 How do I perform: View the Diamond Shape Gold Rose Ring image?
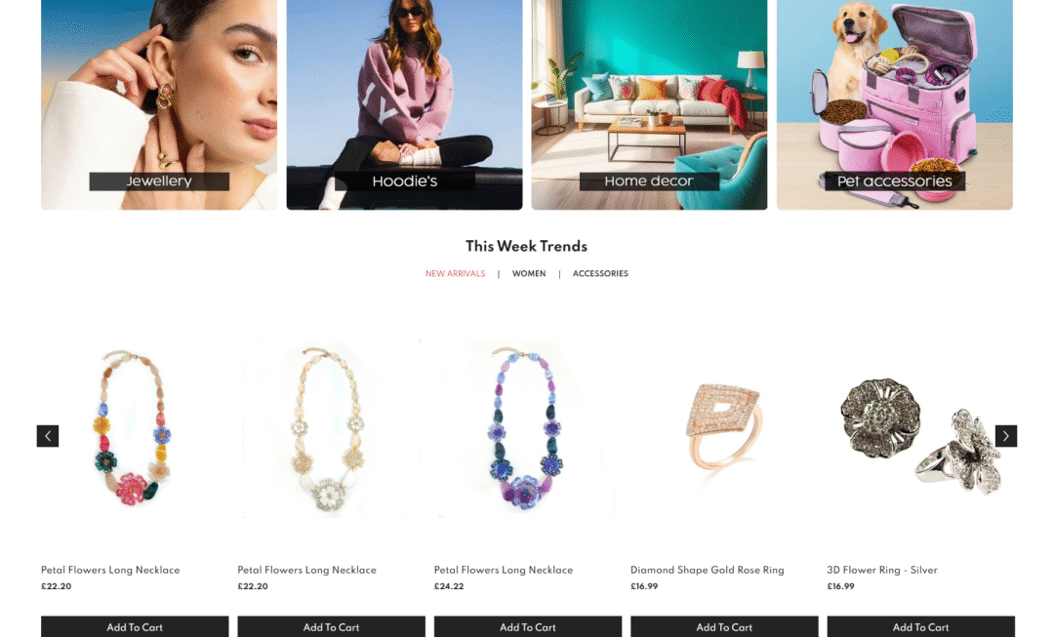click(x=724, y=428)
